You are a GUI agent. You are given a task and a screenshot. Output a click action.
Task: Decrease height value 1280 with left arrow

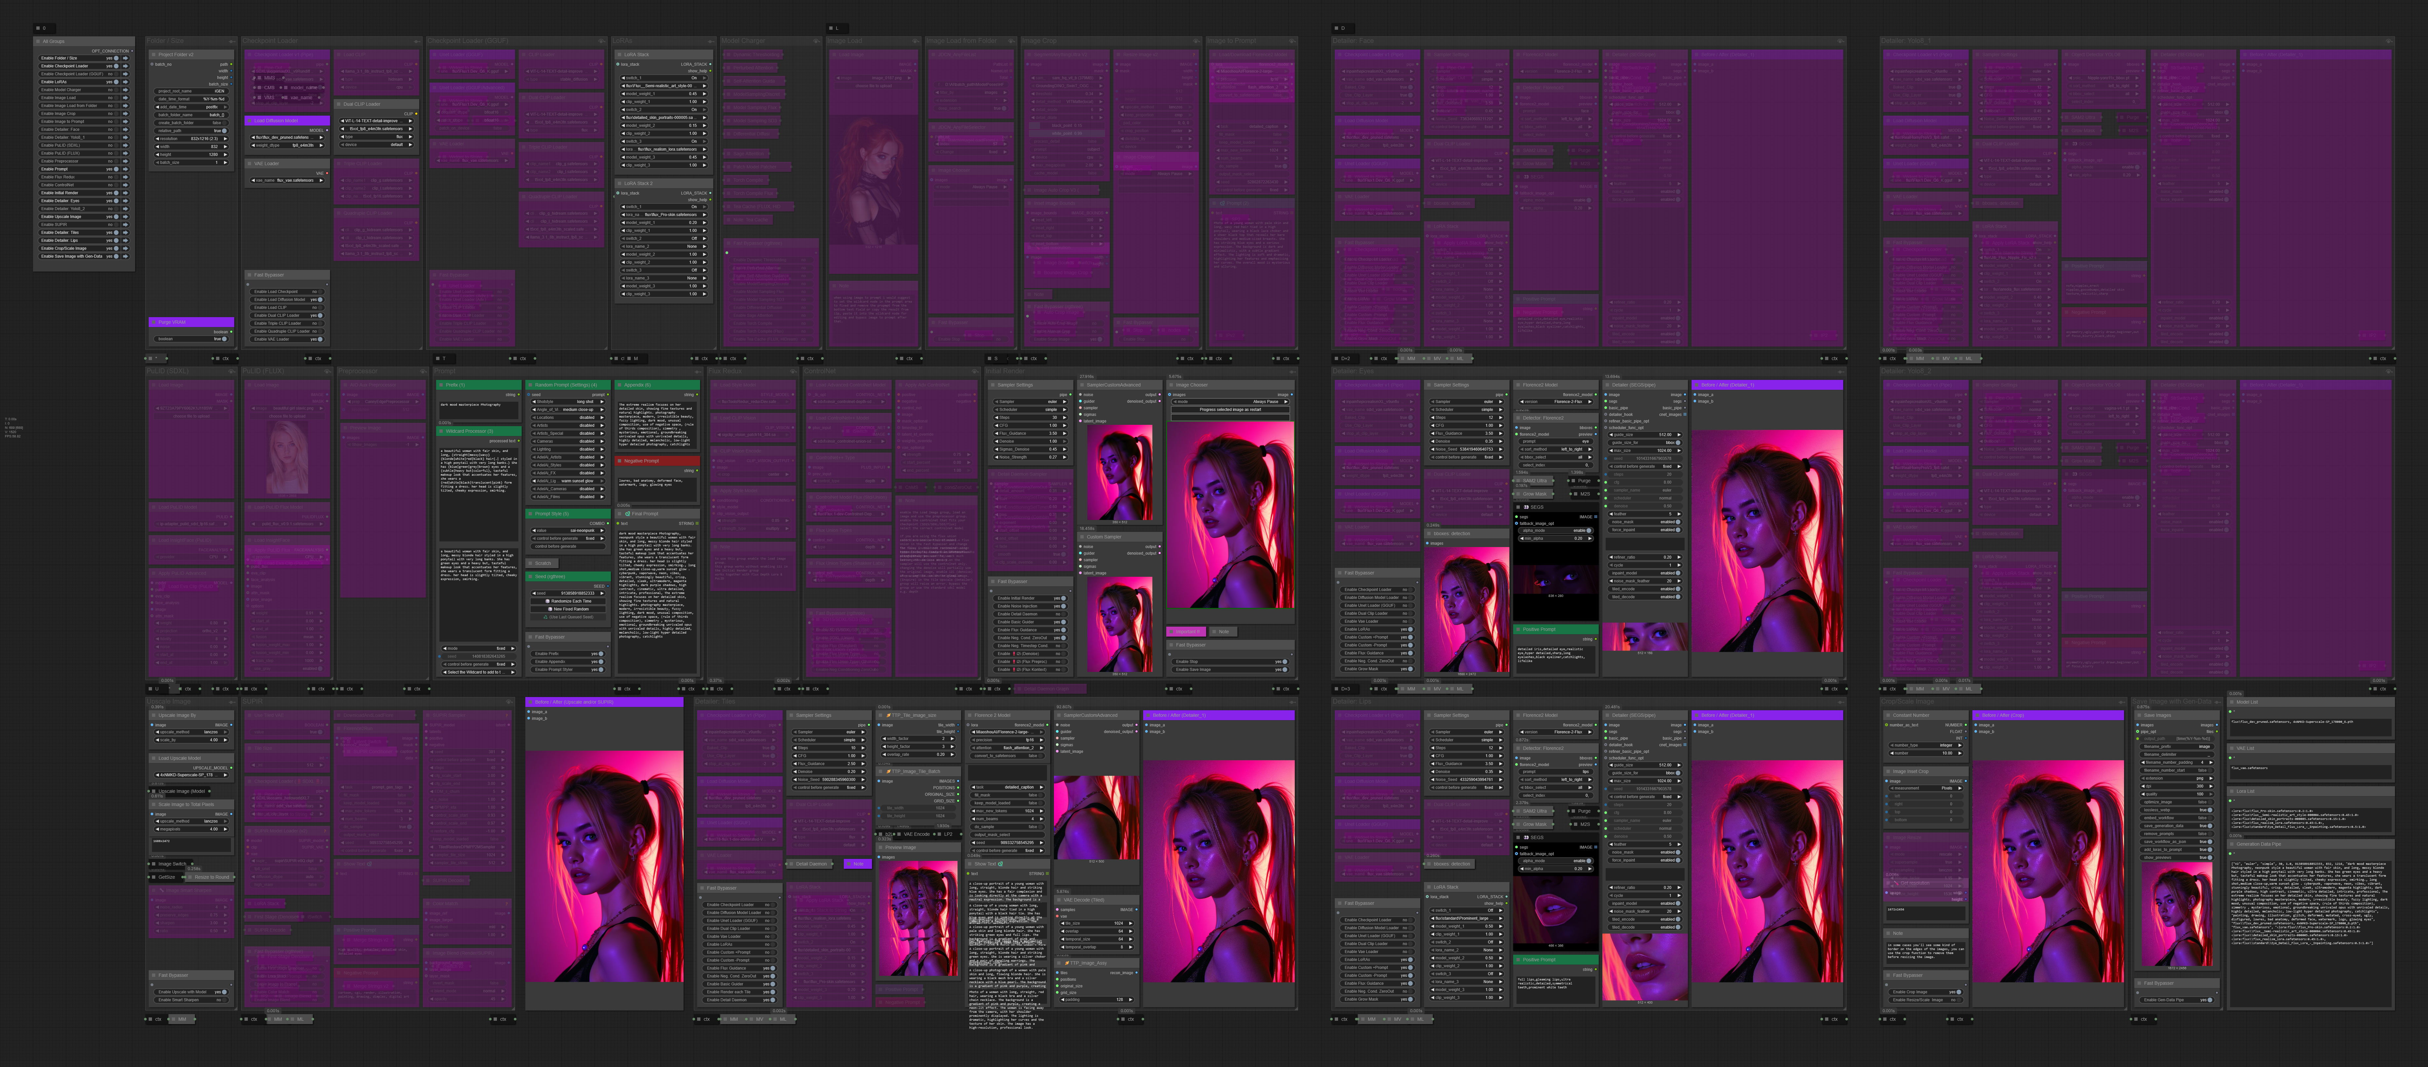[x=157, y=155]
